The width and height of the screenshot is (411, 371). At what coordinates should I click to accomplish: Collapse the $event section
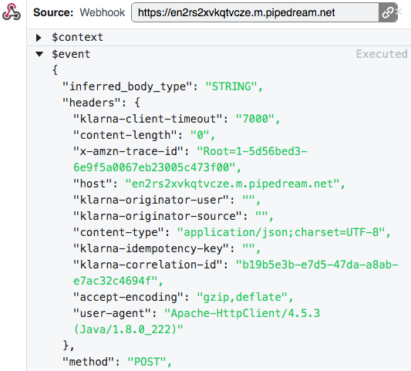coord(39,54)
